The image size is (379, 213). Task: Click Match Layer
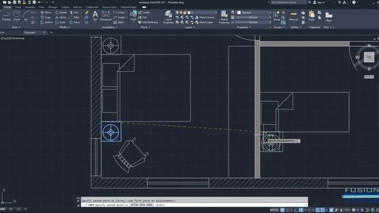click(x=204, y=22)
